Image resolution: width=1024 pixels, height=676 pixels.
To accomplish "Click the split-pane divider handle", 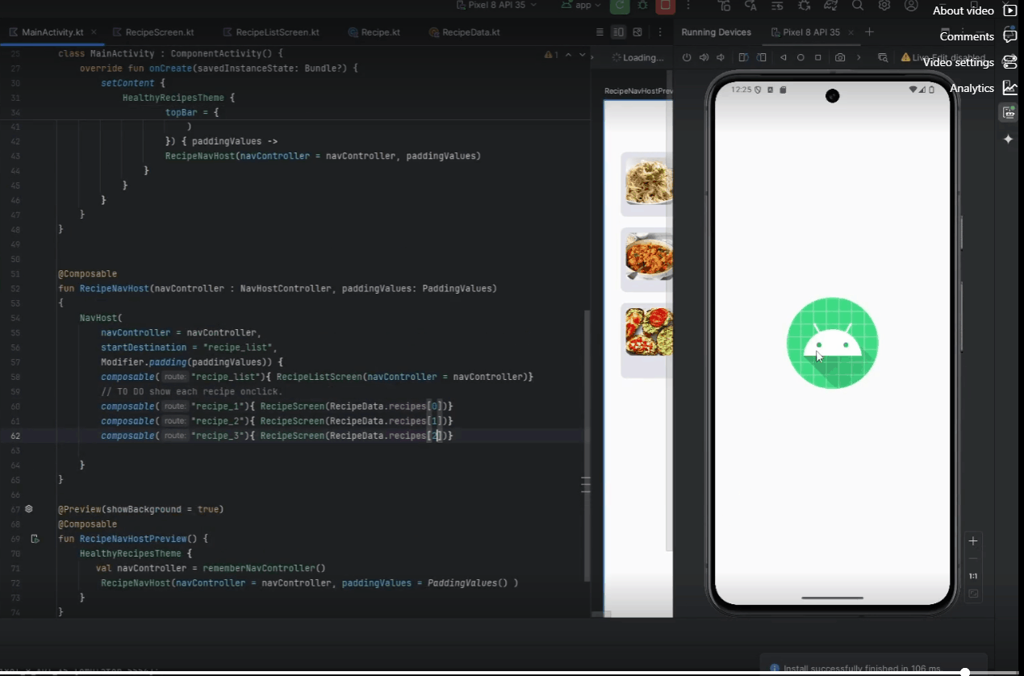I will [x=586, y=484].
